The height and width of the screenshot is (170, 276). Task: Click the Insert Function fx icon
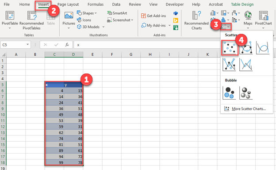tap(67, 45)
